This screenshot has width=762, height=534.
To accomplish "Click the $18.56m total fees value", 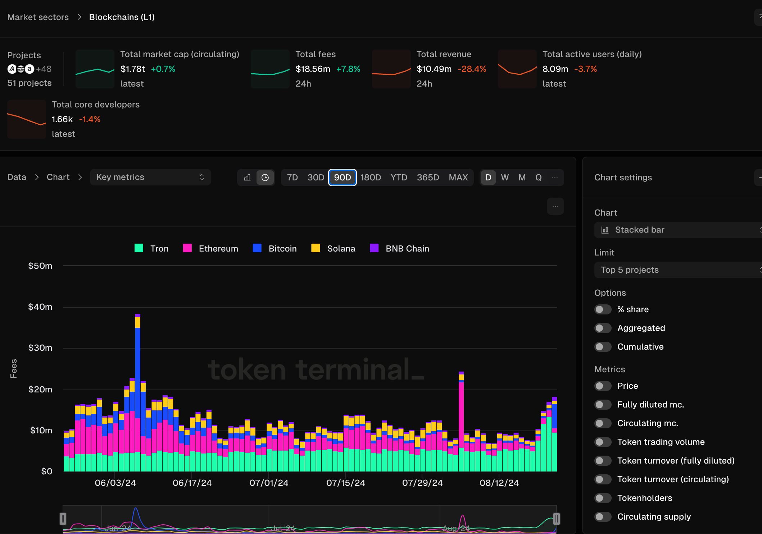I will [313, 69].
